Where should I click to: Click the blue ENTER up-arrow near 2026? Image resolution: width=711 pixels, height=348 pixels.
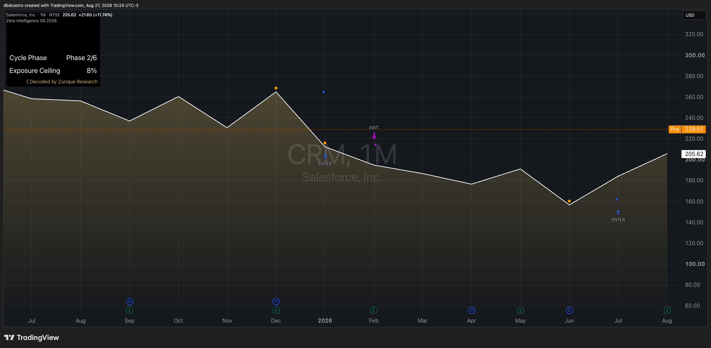coord(325,157)
